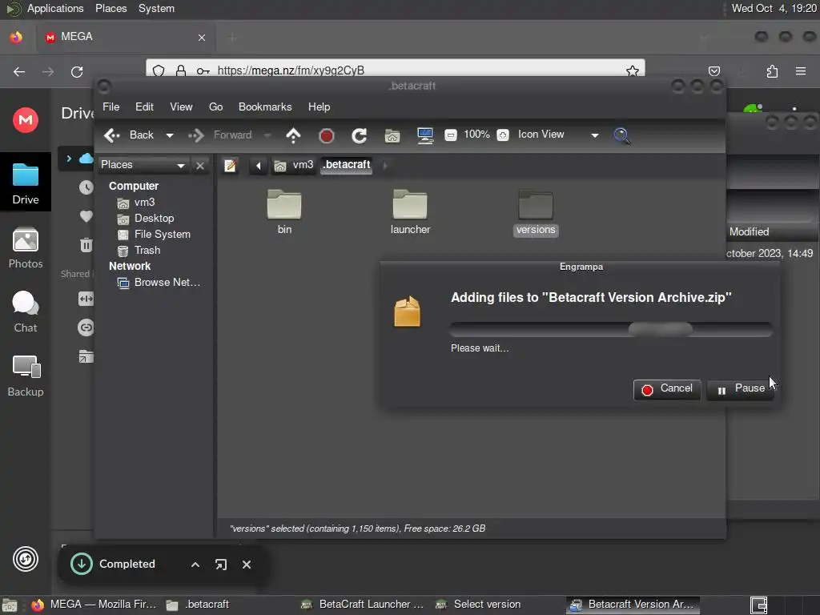
Task: Open the bin folder
Action: tap(284, 211)
